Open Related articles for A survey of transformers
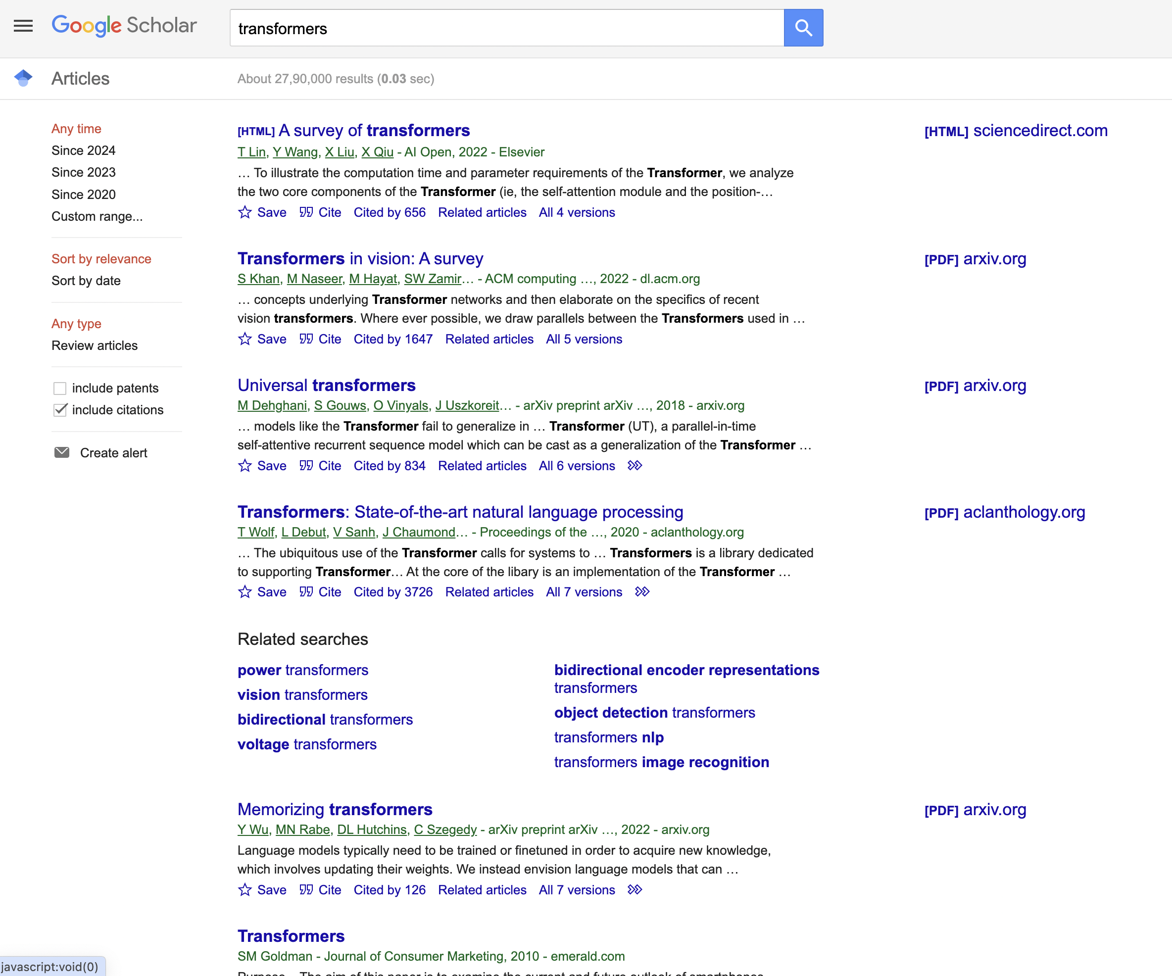 click(x=482, y=213)
